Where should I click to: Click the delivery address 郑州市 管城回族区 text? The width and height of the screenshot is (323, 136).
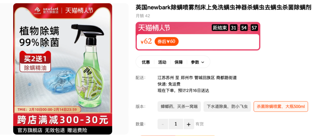(x=198, y=78)
